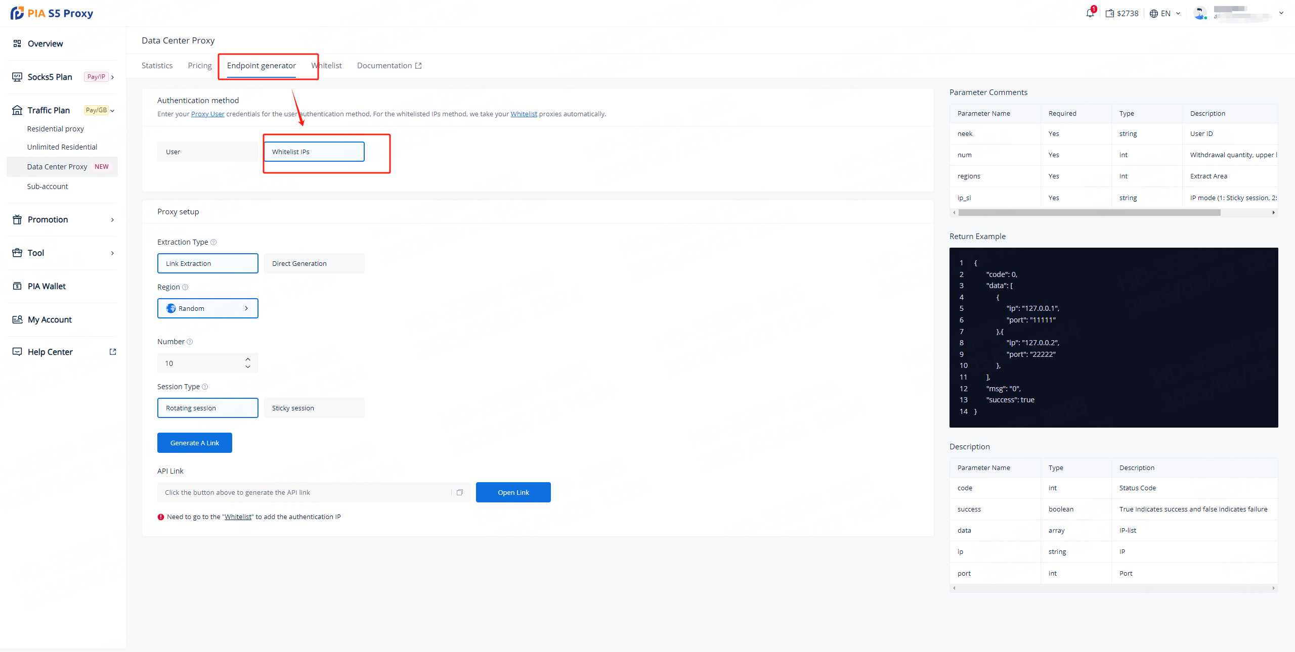The width and height of the screenshot is (1295, 652).
Task: Click the notification bell icon
Action: pos(1090,13)
